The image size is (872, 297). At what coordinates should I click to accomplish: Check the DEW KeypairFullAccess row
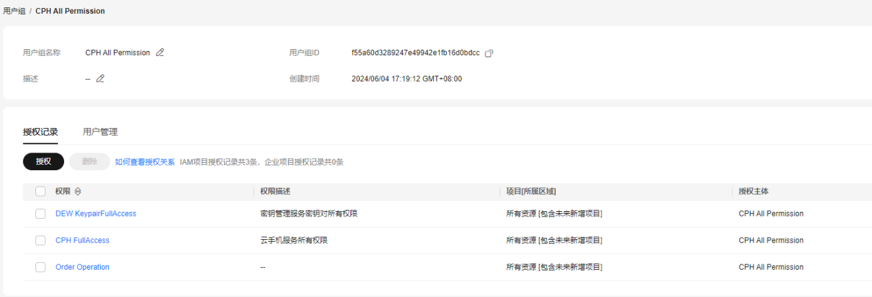coord(40,214)
